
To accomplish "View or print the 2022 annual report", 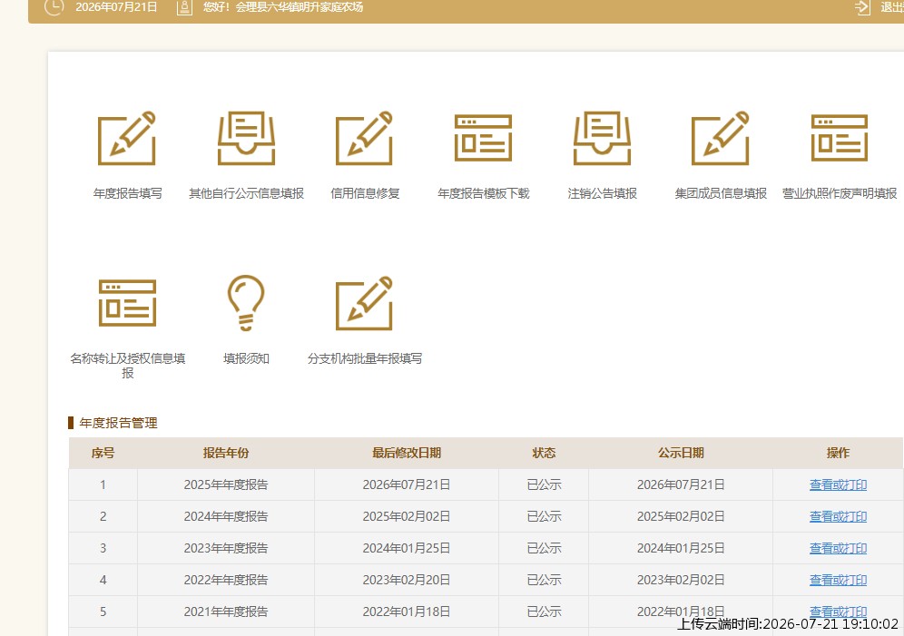I will tap(838, 580).
